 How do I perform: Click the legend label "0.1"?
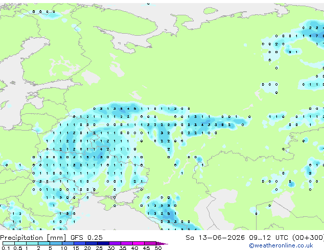pyautogui.click(x=6, y=248)
